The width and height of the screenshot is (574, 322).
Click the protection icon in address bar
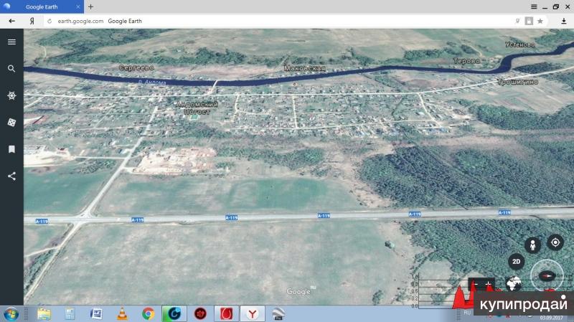point(529,22)
